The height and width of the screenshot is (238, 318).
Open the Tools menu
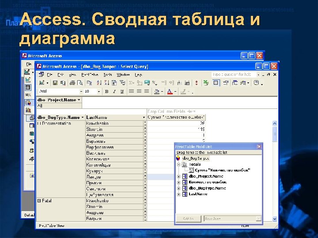point(108,75)
